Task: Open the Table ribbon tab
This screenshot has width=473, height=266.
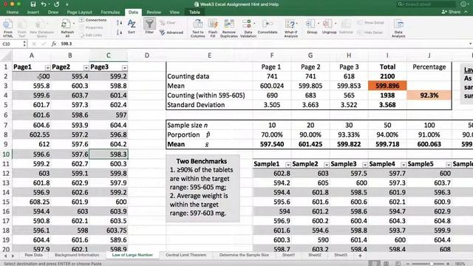Action: (x=194, y=13)
